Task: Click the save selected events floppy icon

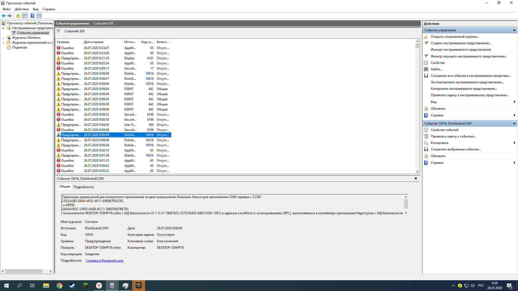Action: (x=426, y=149)
